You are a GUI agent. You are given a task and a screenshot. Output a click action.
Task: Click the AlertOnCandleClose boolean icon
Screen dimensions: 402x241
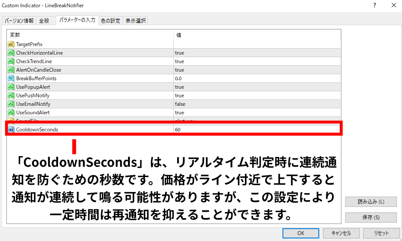click(x=11, y=70)
